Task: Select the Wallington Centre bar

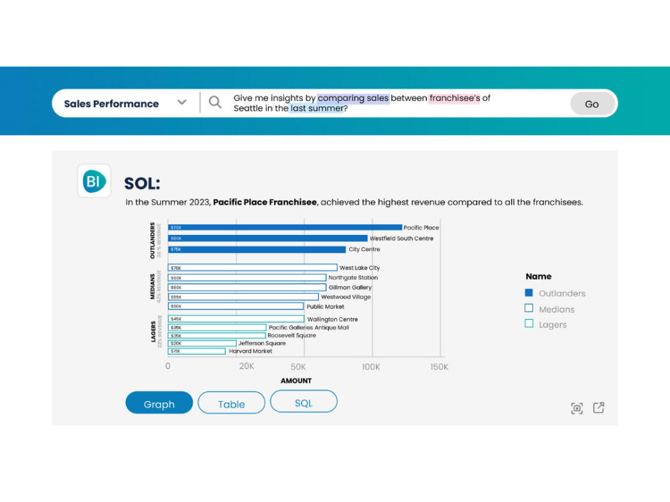Action: (x=236, y=319)
